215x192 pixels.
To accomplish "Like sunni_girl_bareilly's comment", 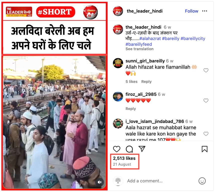I will [206, 70].
